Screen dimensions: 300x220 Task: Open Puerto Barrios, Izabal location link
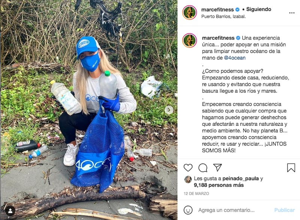coord(223,17)
